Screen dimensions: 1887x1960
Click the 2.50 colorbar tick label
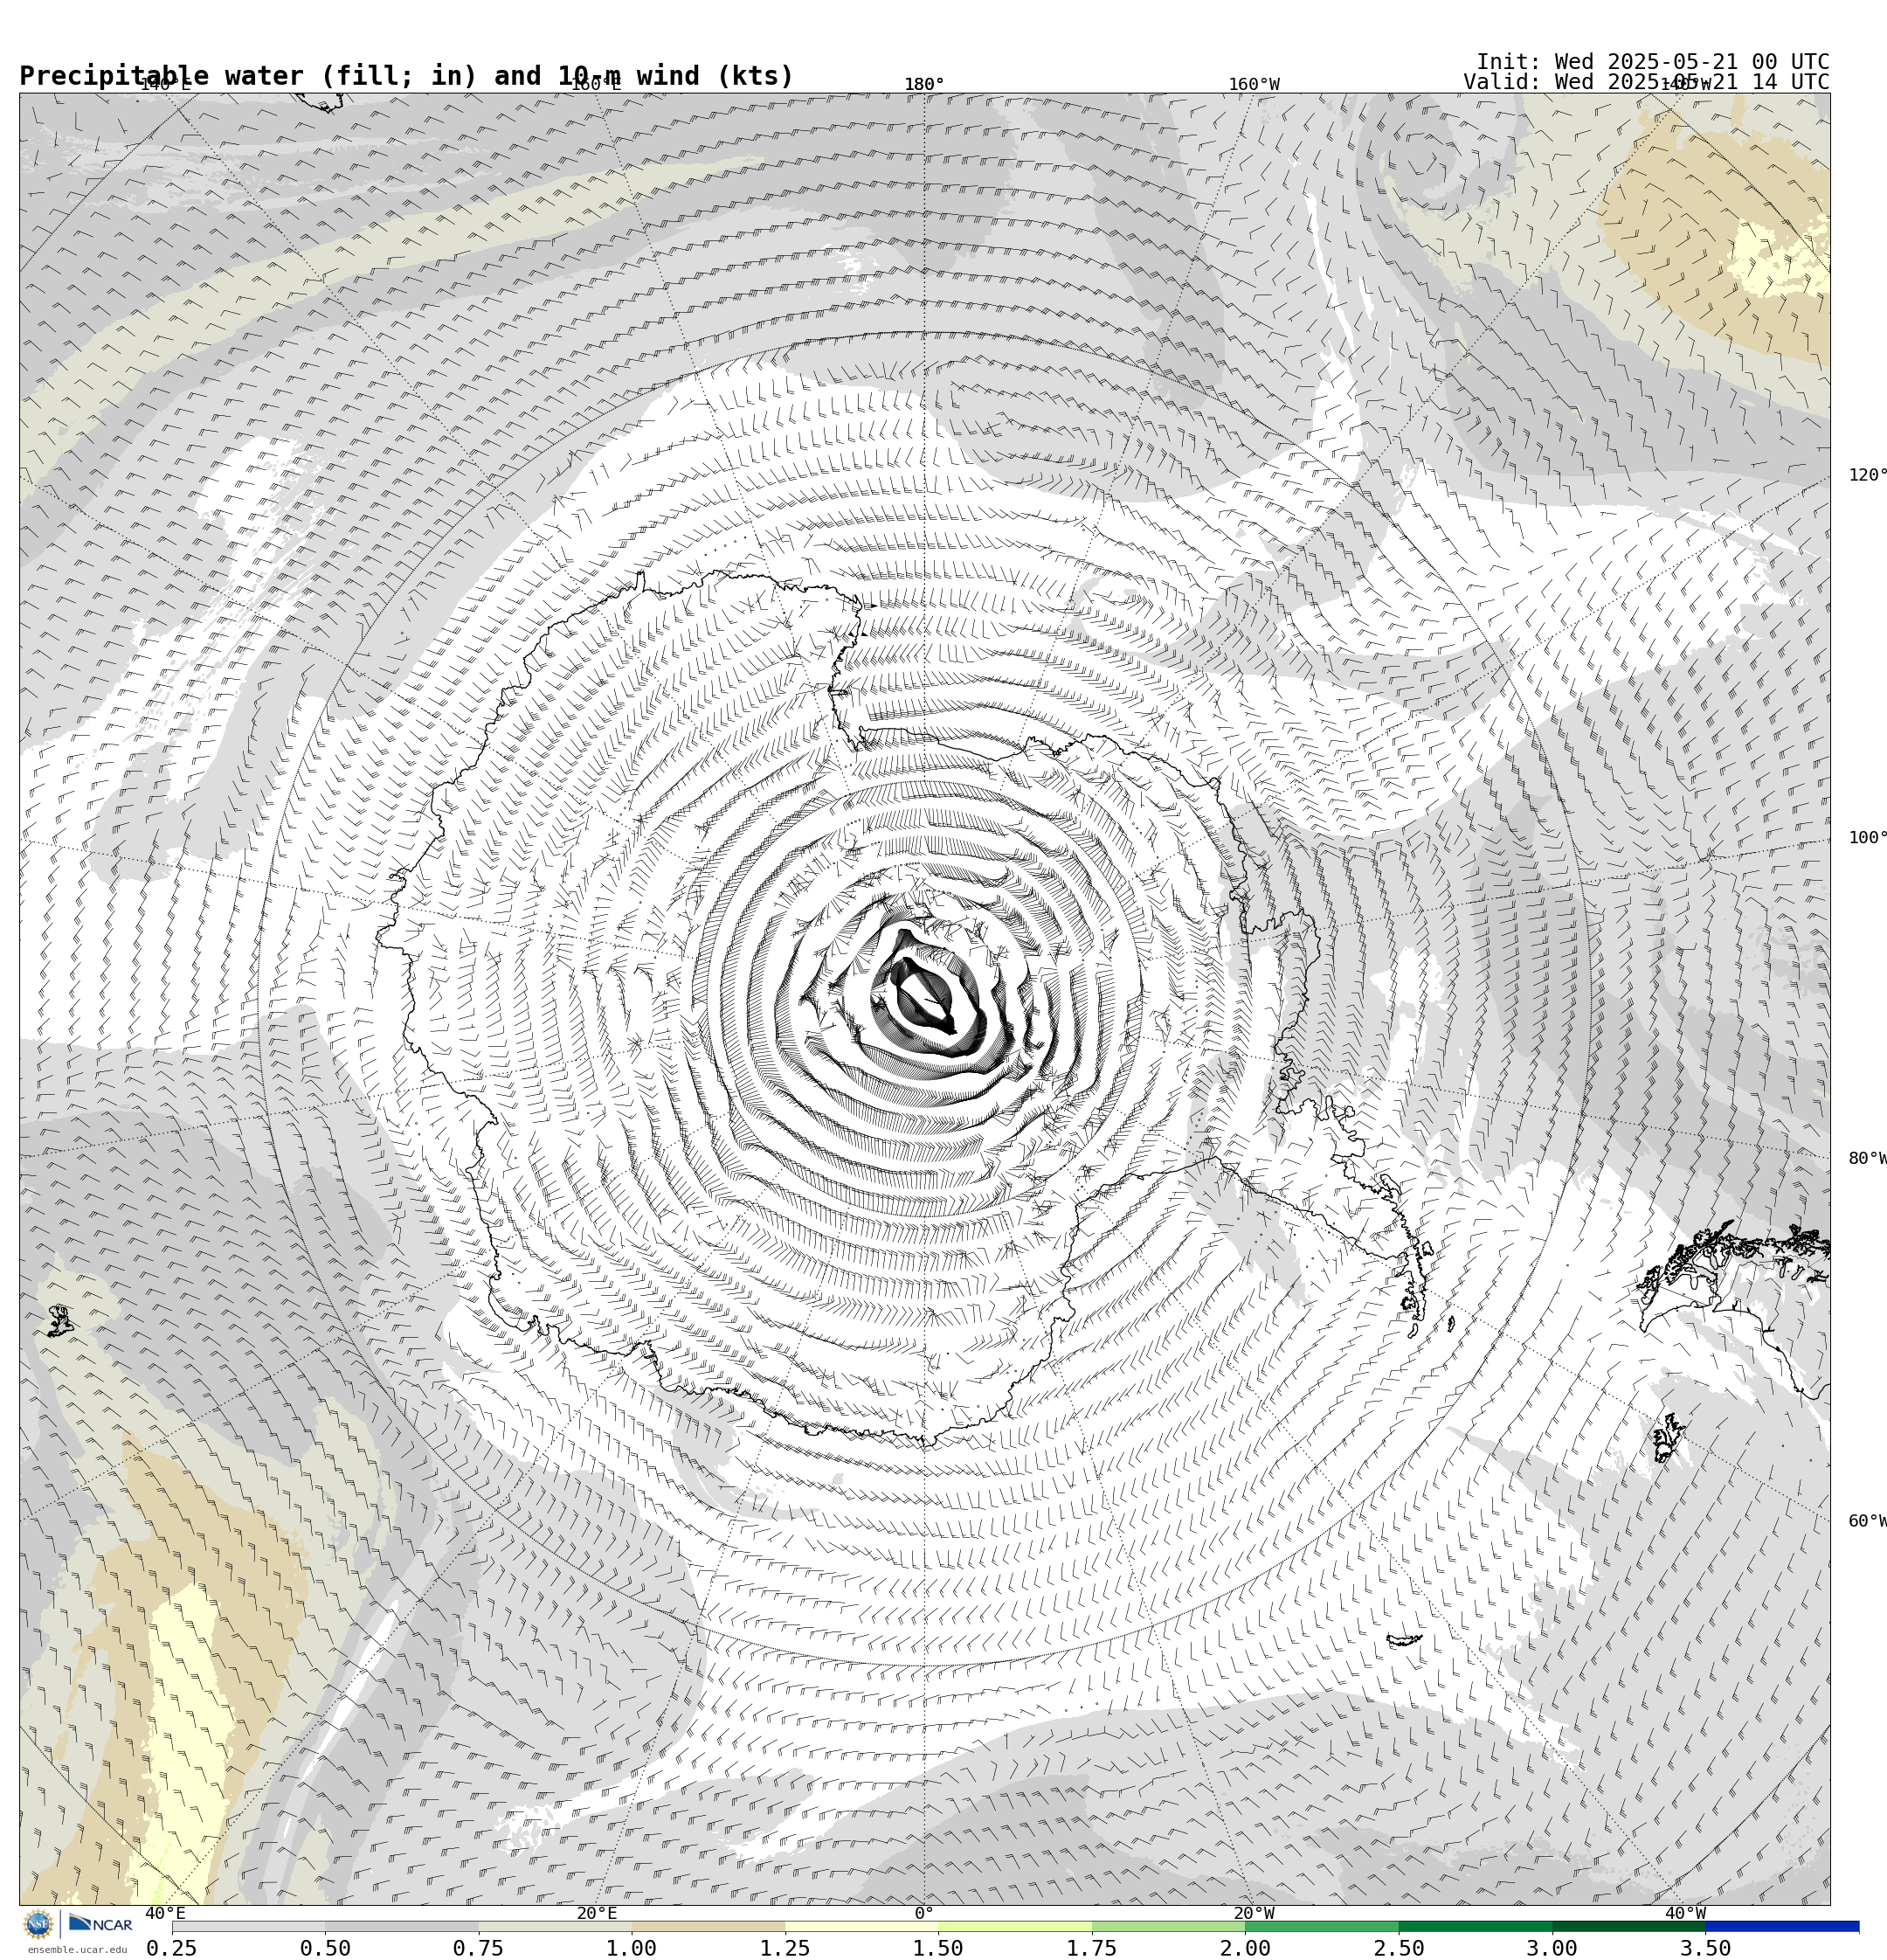(x=1399, y=1948)
